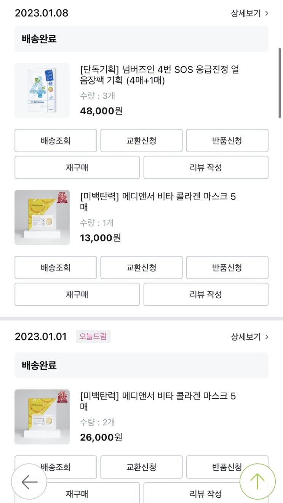This screenshot has height=503, width=283.
Task: Click the page scrollbar on the right edge
Action: point(280,84)
